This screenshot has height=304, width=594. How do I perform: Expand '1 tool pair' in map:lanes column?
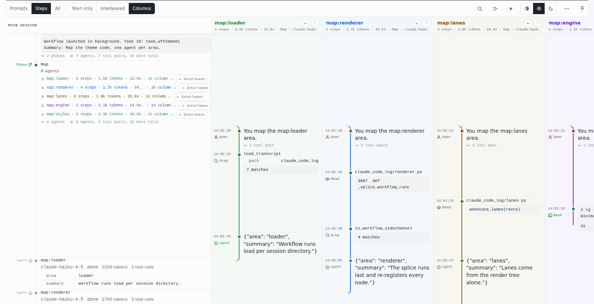pos(482,145)
